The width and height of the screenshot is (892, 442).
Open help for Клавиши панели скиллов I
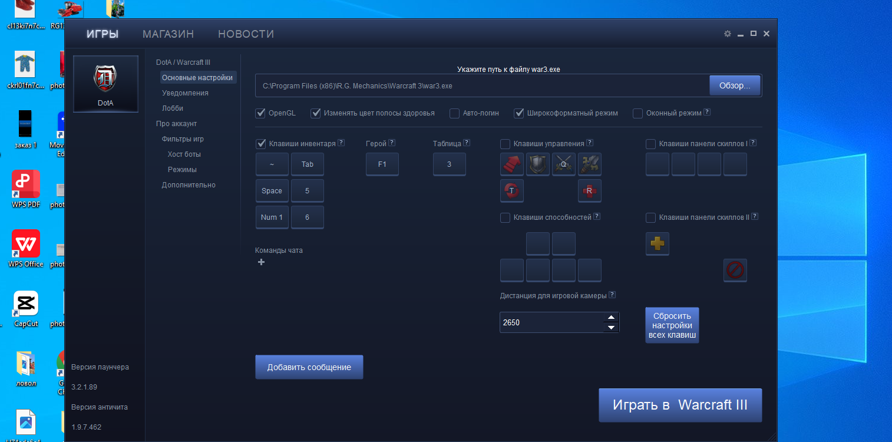(753, 143)
